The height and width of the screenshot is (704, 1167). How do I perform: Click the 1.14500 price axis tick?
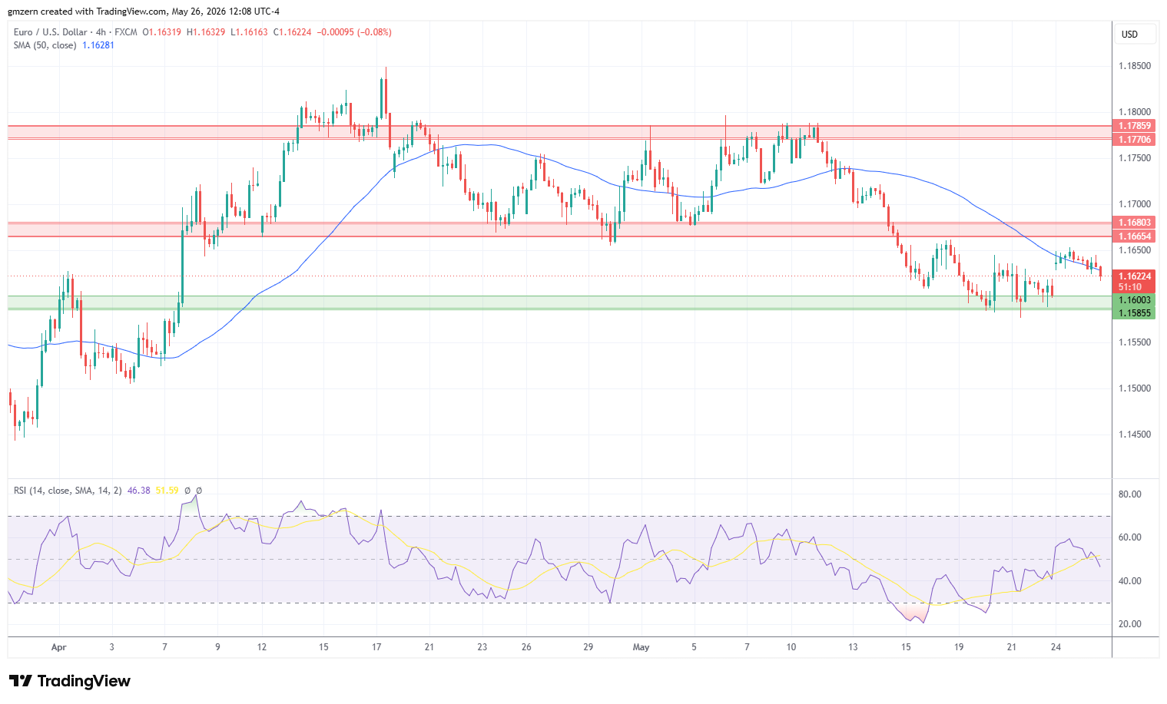(1135, 435)
